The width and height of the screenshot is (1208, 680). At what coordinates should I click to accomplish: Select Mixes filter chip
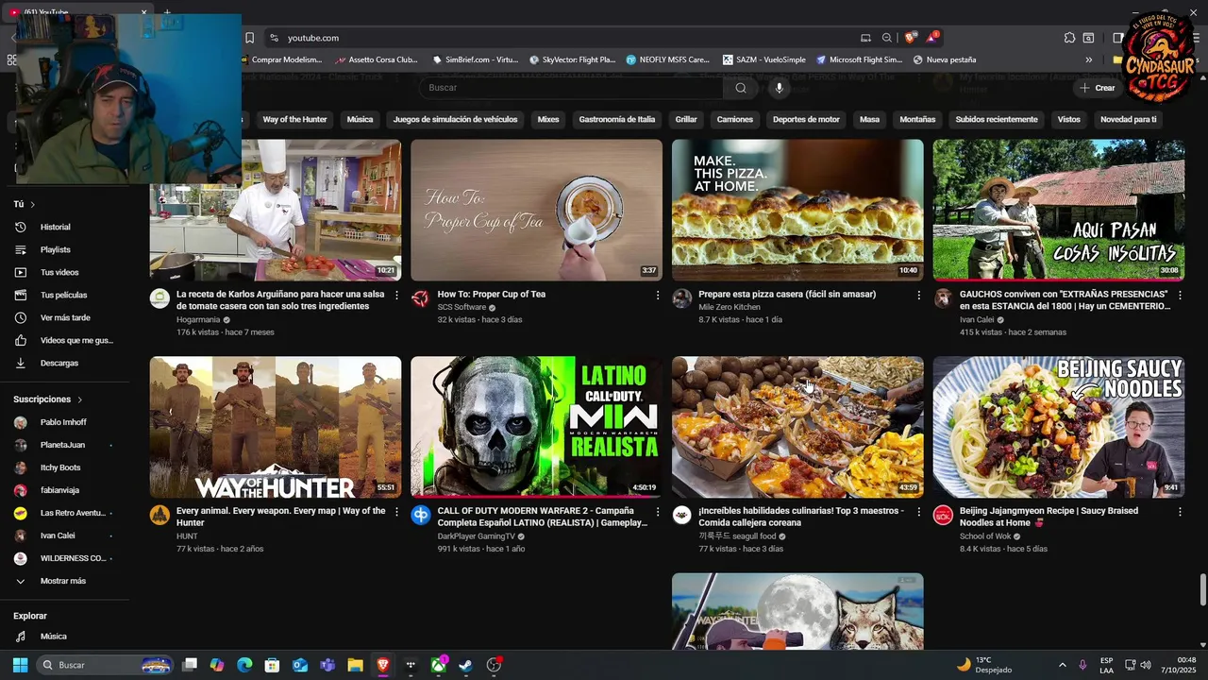pyautogui.click(x=548, y=120)
